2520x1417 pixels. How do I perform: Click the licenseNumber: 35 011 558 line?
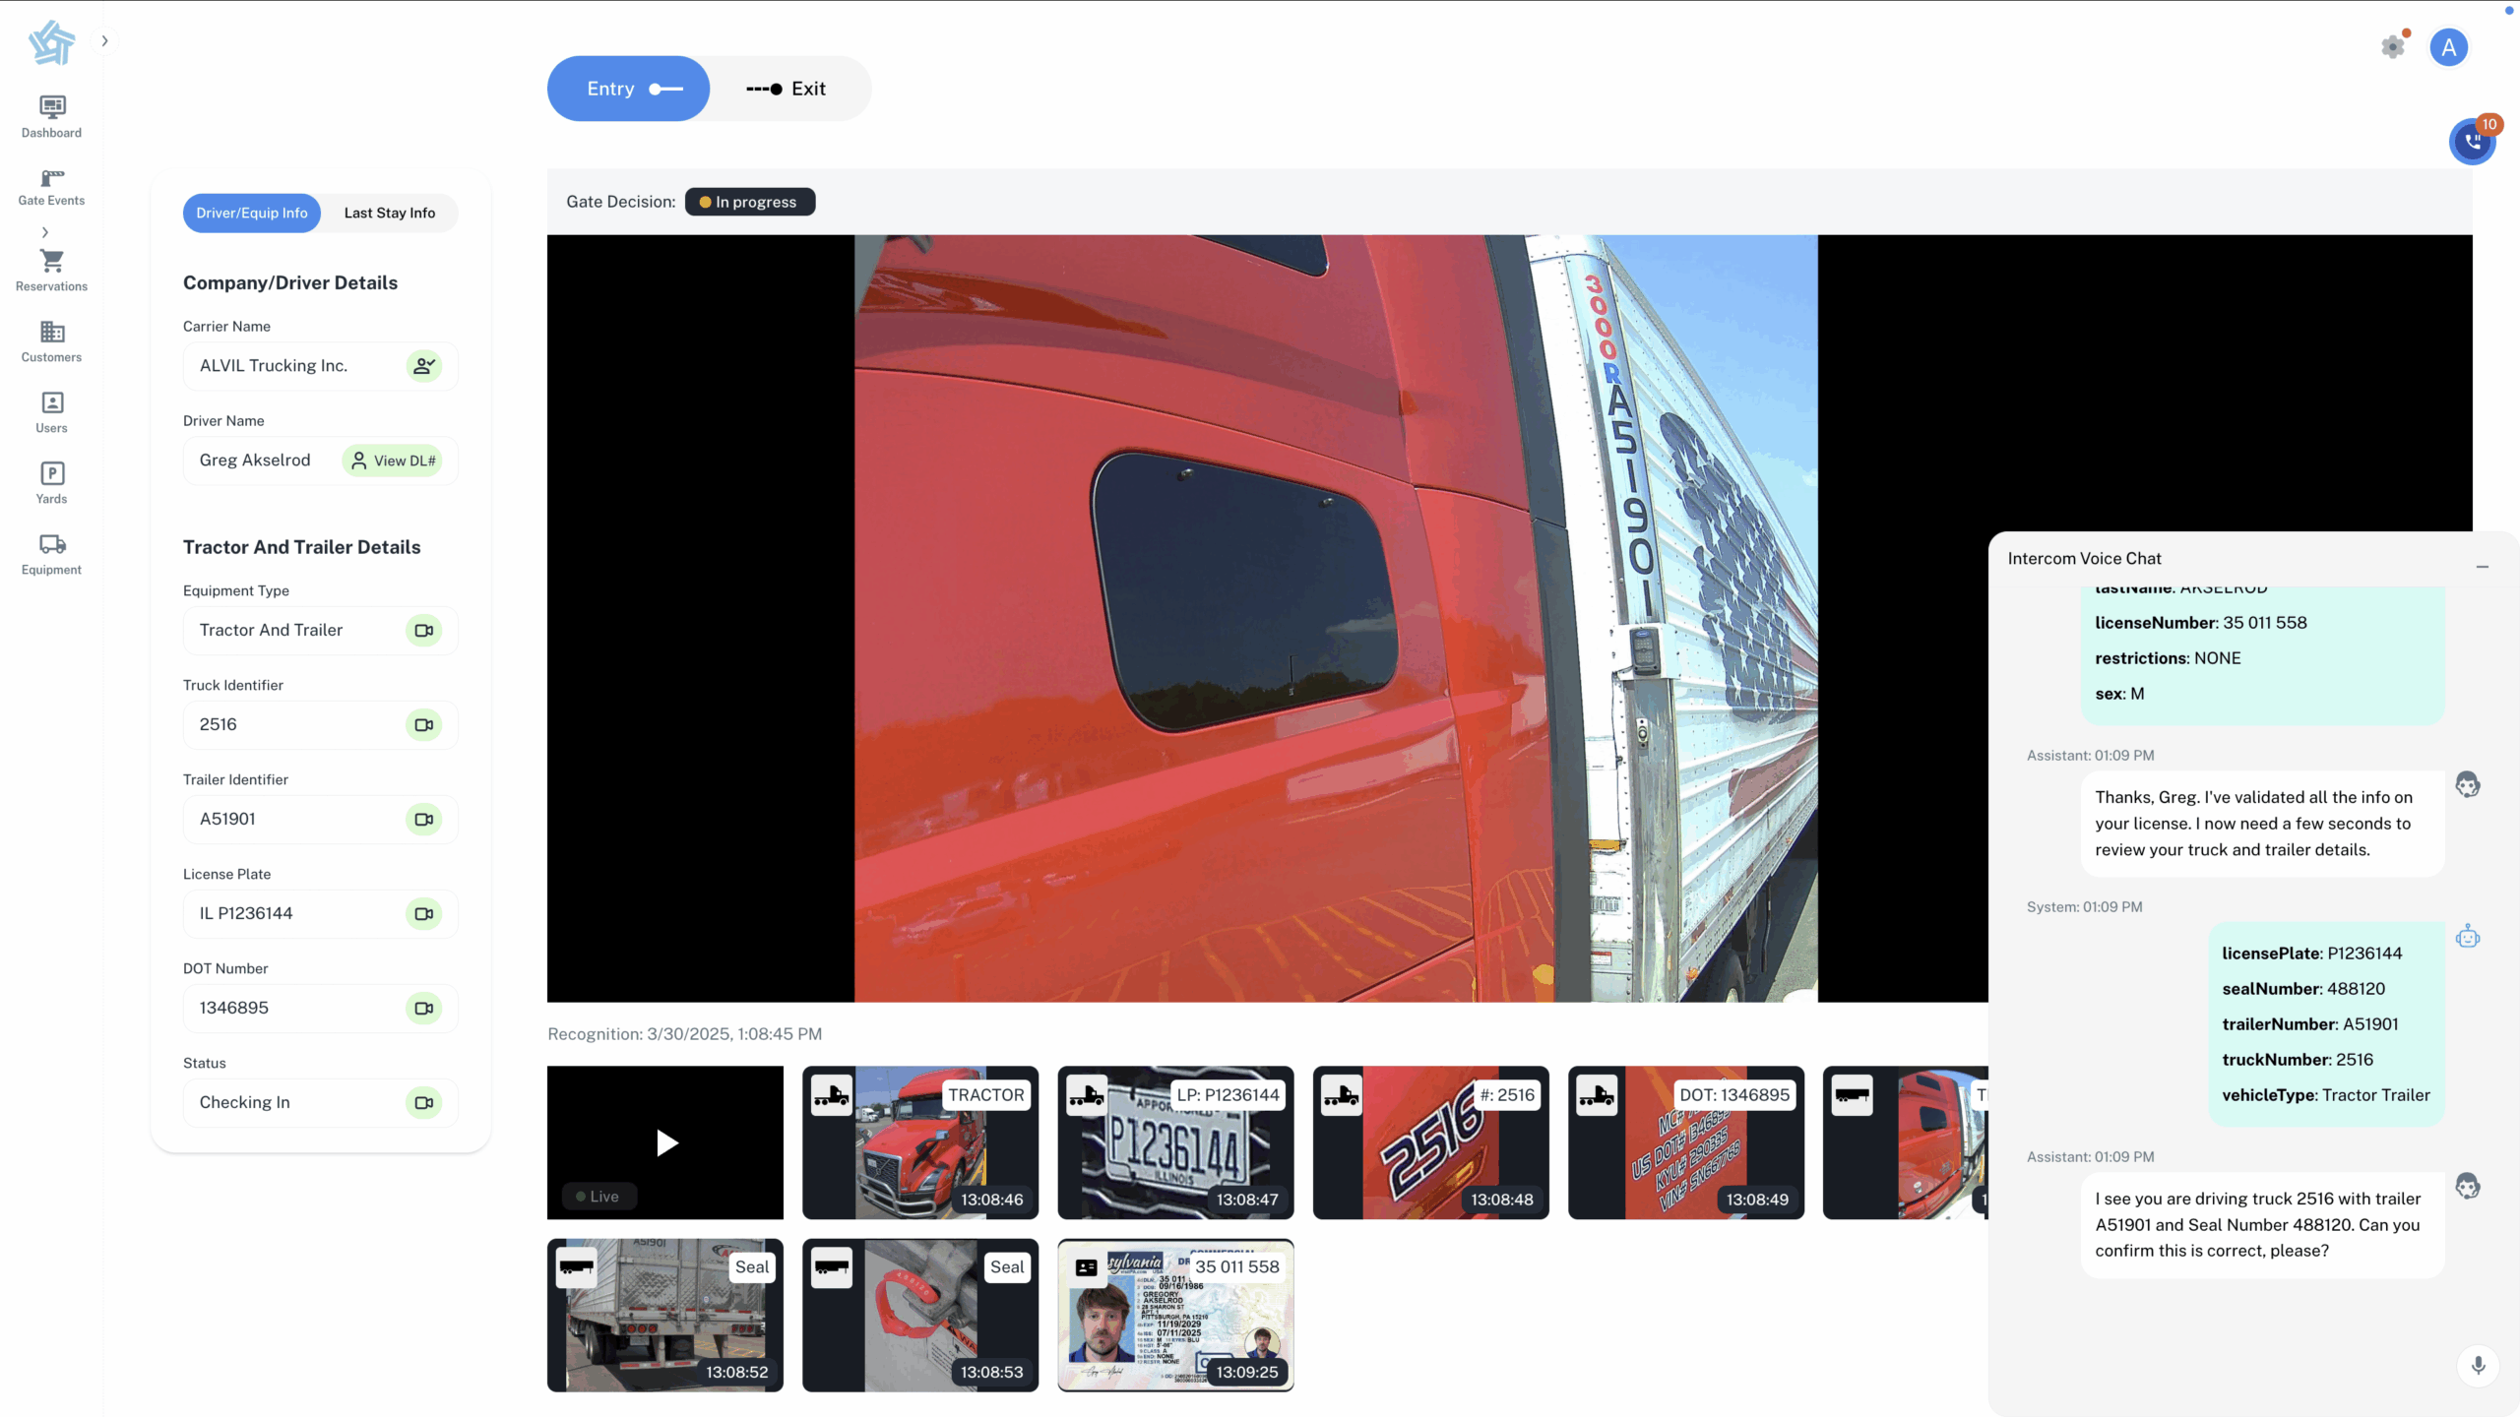pyautogui.click(x=2200, y=623)
